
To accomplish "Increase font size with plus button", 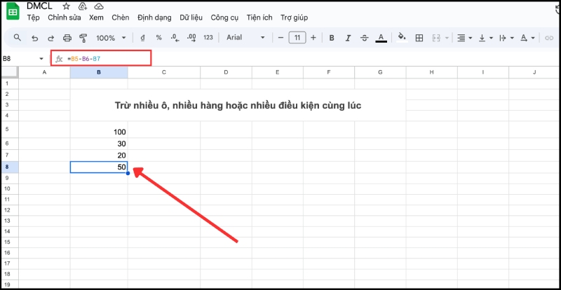I will [x=313, y=38].
